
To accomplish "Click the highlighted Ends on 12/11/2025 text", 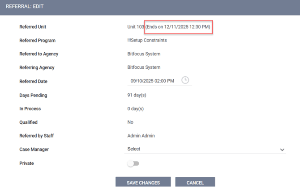I will point(178,27).
